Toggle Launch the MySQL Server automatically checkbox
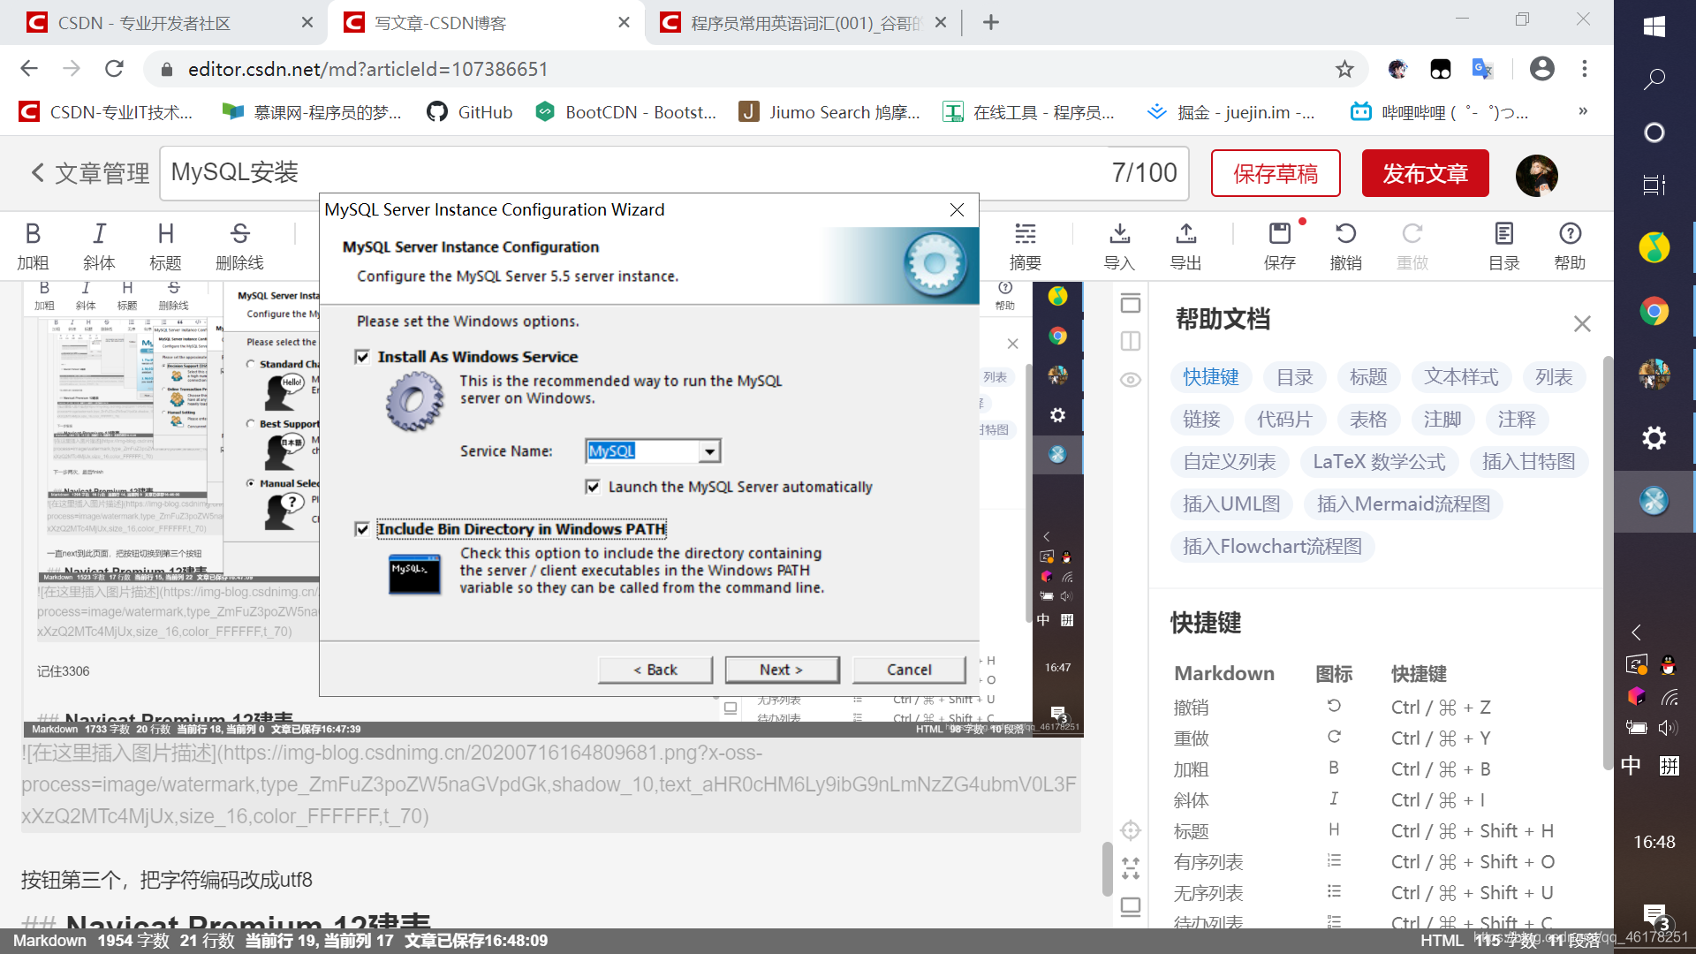The image size is (1696, 954). pyautogui.click(x=593, y=487)
